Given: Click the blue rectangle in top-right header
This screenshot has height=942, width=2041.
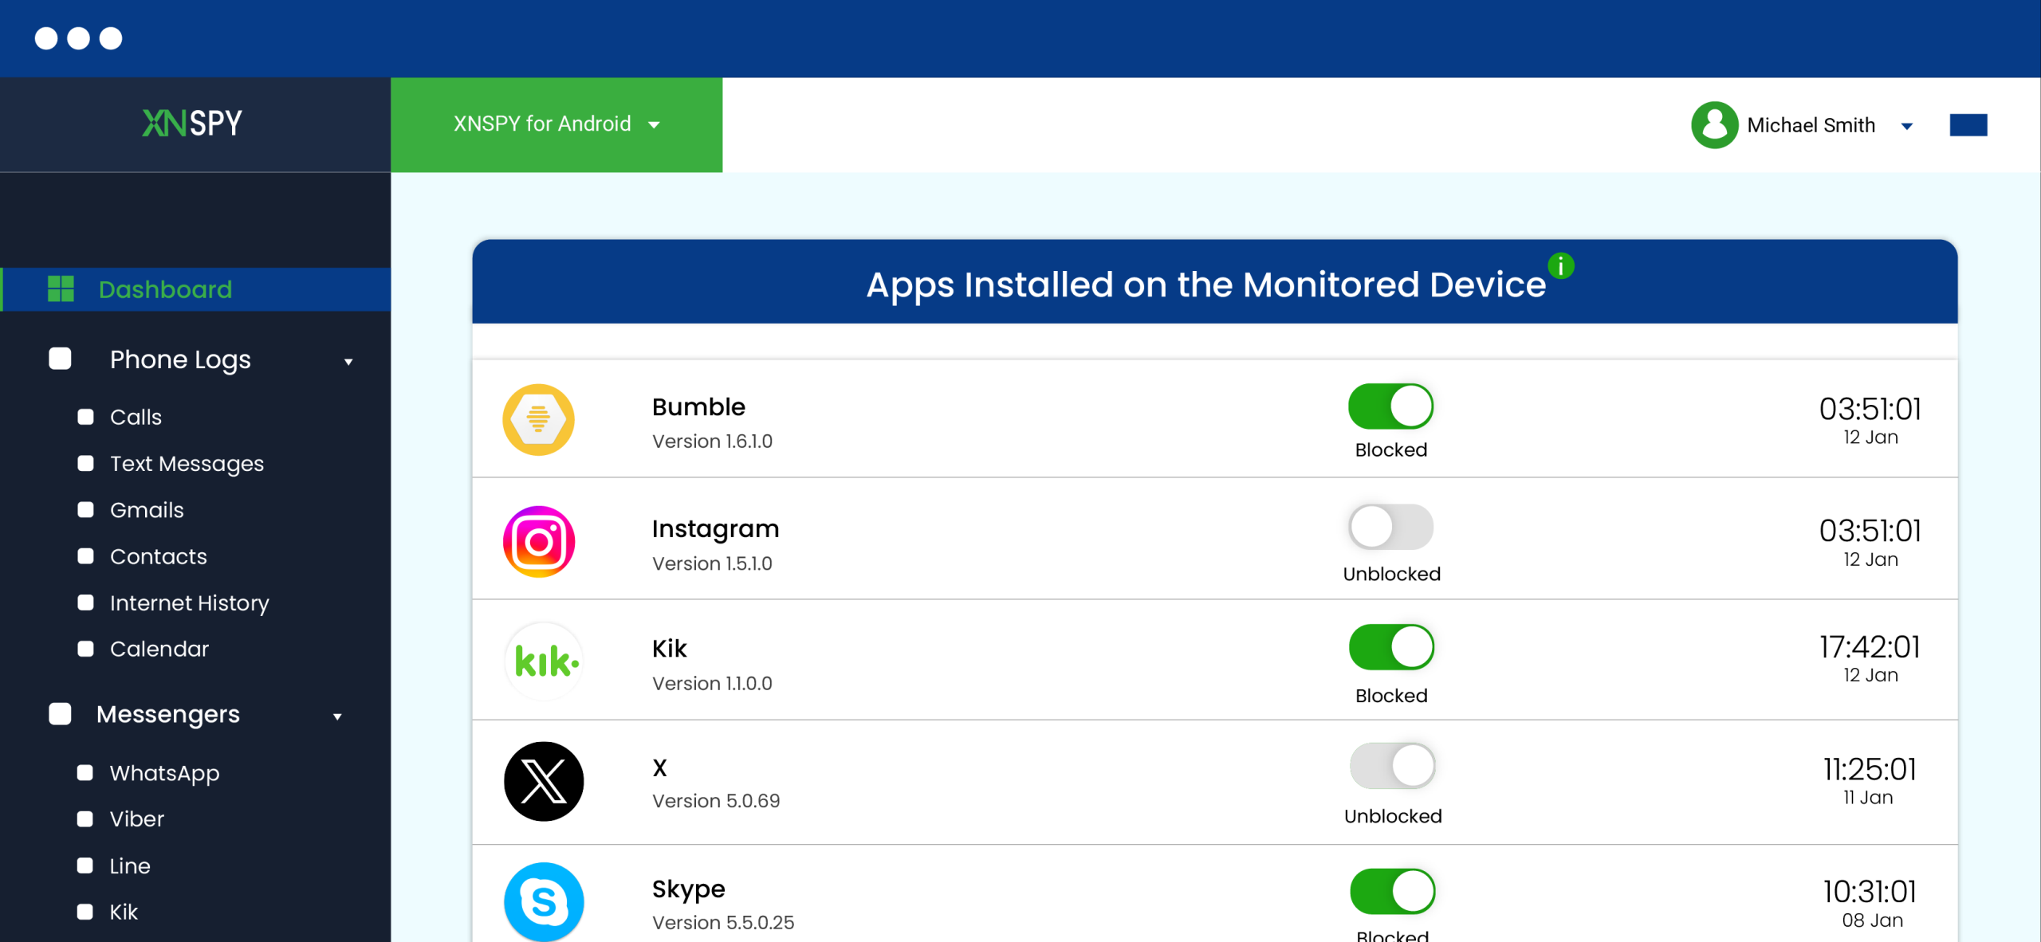Looking at the screenshot, I should point(1968,125).
